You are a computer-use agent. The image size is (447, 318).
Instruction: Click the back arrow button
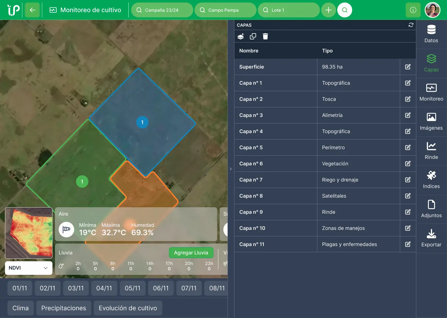tap(32, 10)
